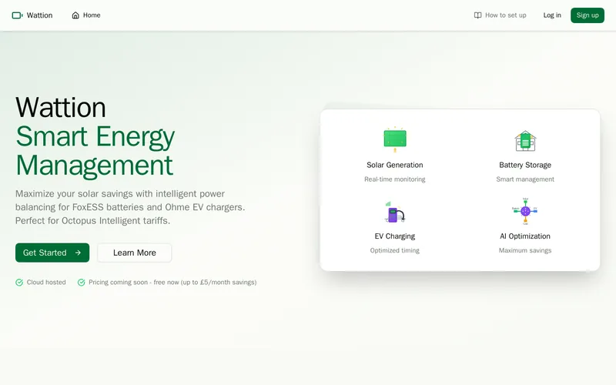This screenshot has width=616, height=385.
Task: Click the Wattion brand name in navbar
Action: point(40,15)
